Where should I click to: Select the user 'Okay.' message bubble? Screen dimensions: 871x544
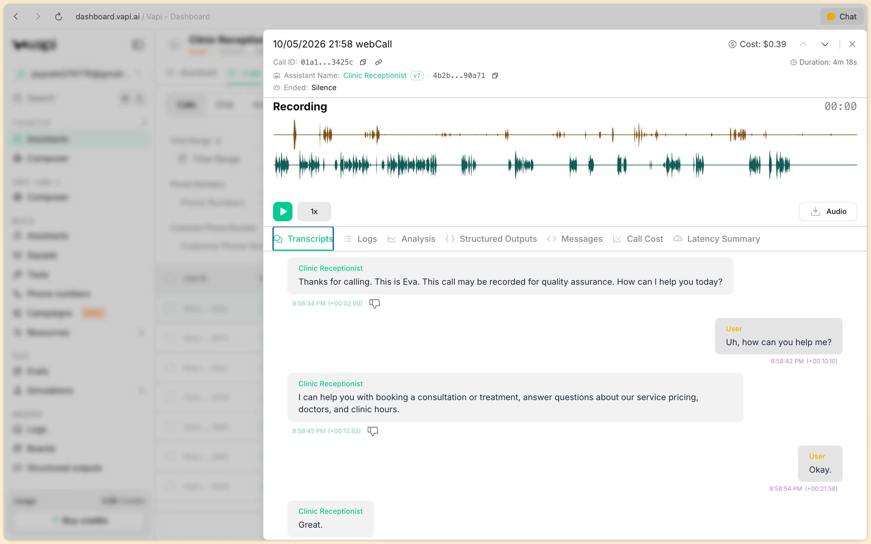[x=820, y=463]
